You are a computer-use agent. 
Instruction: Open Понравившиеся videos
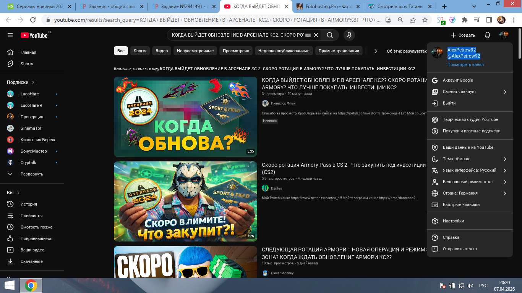(32, 238)
